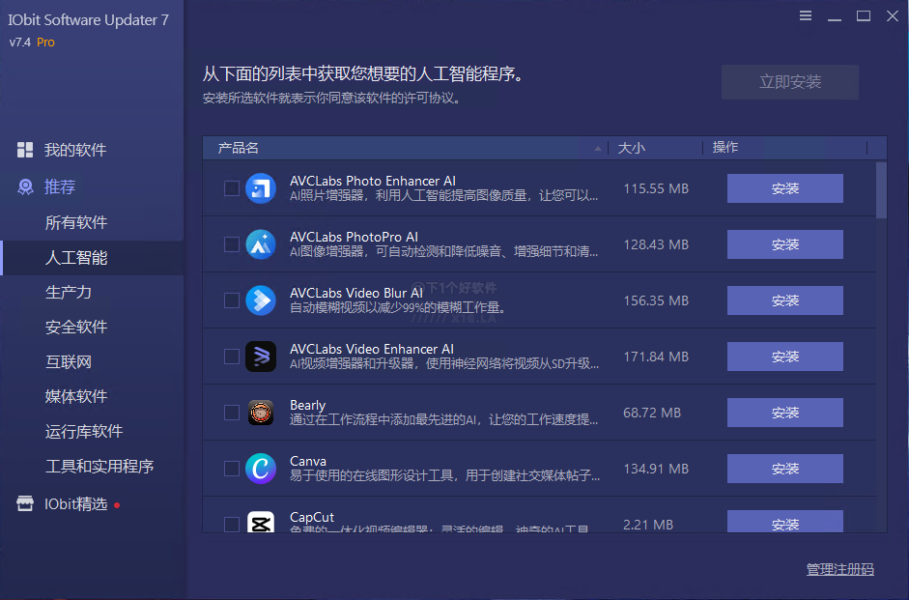Click the 156.35 MB size value
The width and height of the screenshot is (909, 600).
click(x=656, y=300)
